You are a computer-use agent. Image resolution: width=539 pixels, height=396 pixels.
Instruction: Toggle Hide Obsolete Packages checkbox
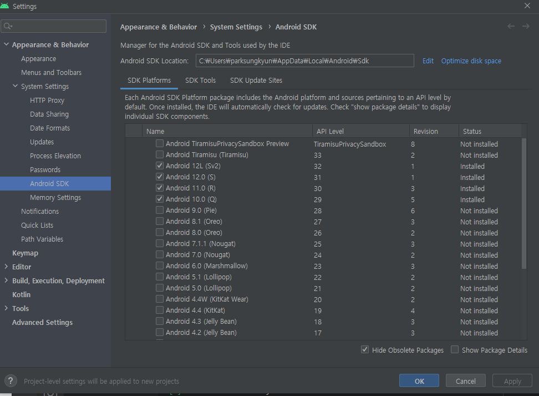[365, 349]
